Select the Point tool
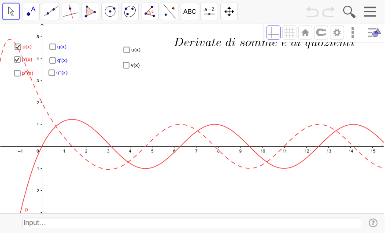 tap(31, 11)
